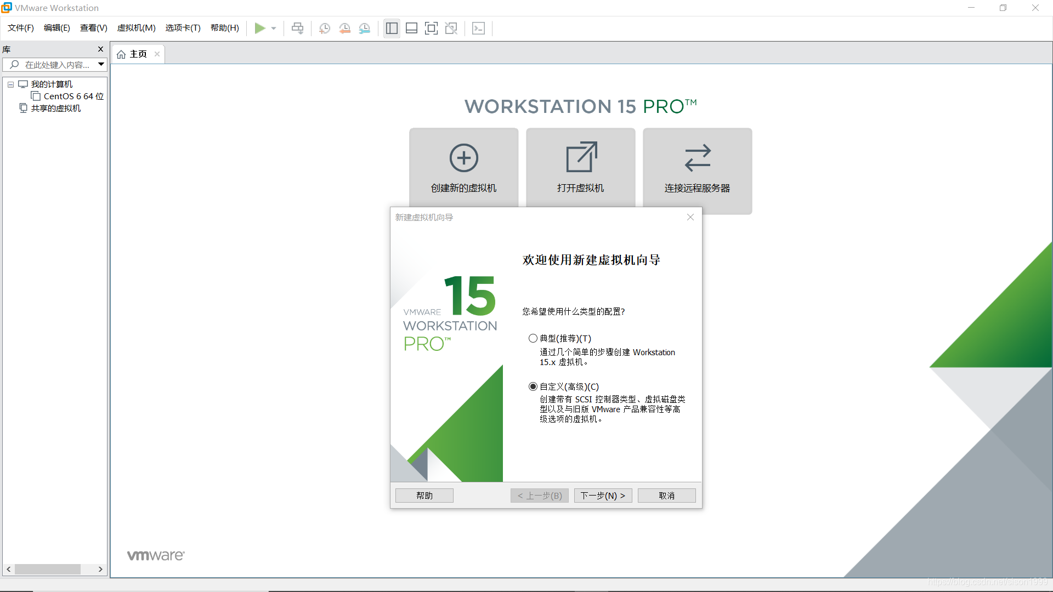Screen dimensions: 1053x592
Task: Close the 库 library panel
Action: 100,49
